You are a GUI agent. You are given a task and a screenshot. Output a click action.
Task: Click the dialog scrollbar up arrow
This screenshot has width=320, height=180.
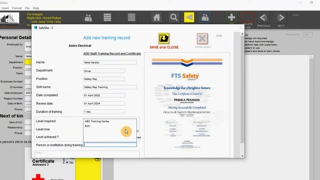pos(242,34)
